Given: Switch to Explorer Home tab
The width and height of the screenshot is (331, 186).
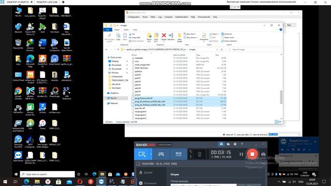Looking at the screenshot, I should [117, 30].
